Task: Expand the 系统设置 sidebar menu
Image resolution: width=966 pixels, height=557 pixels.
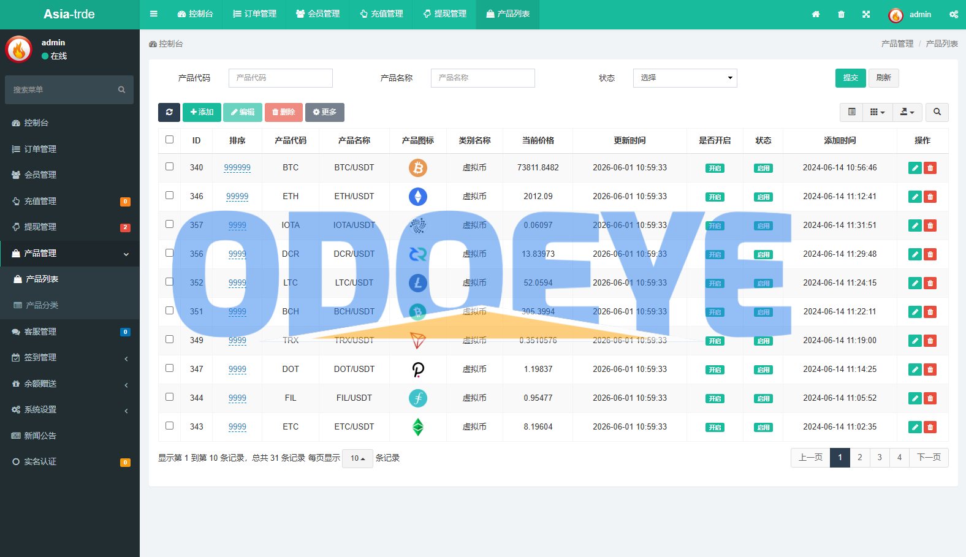Action: click(70, 410)
